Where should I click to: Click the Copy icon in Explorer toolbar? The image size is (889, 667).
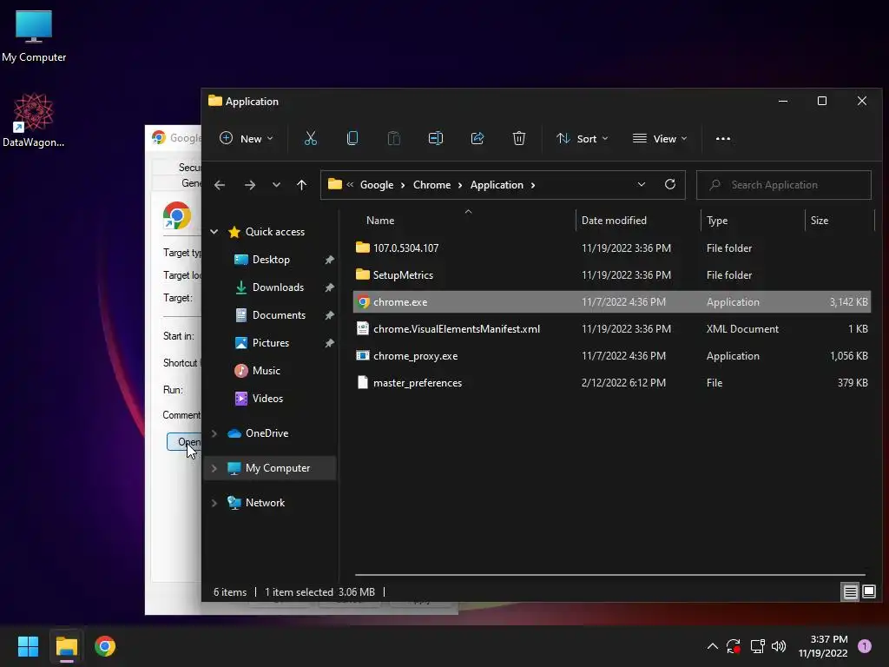point(352,138)
